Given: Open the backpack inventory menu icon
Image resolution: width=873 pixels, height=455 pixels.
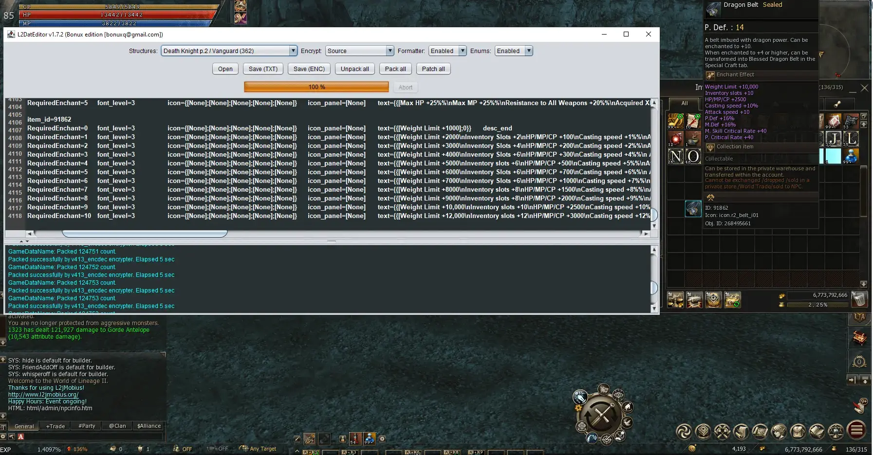Looking at the screenshot, I should click(x=798, y=431).
